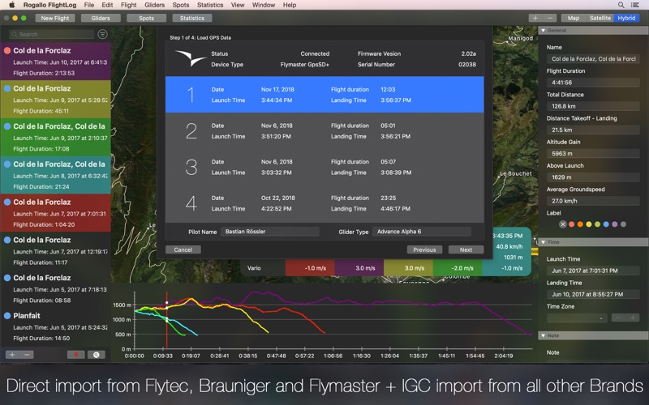Select GPS flight 2 launched at 3:51:20 PM
Viewport: 649px width, 405px height.
click(x=324, y=131)
